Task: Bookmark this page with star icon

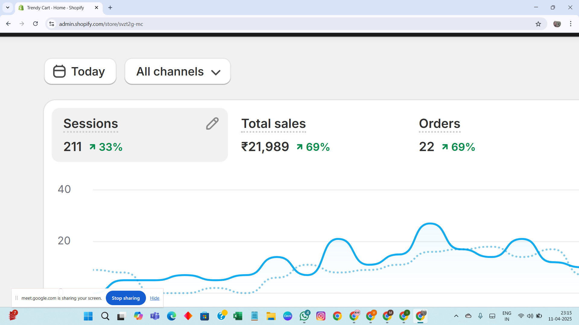Action: [538, 24]
